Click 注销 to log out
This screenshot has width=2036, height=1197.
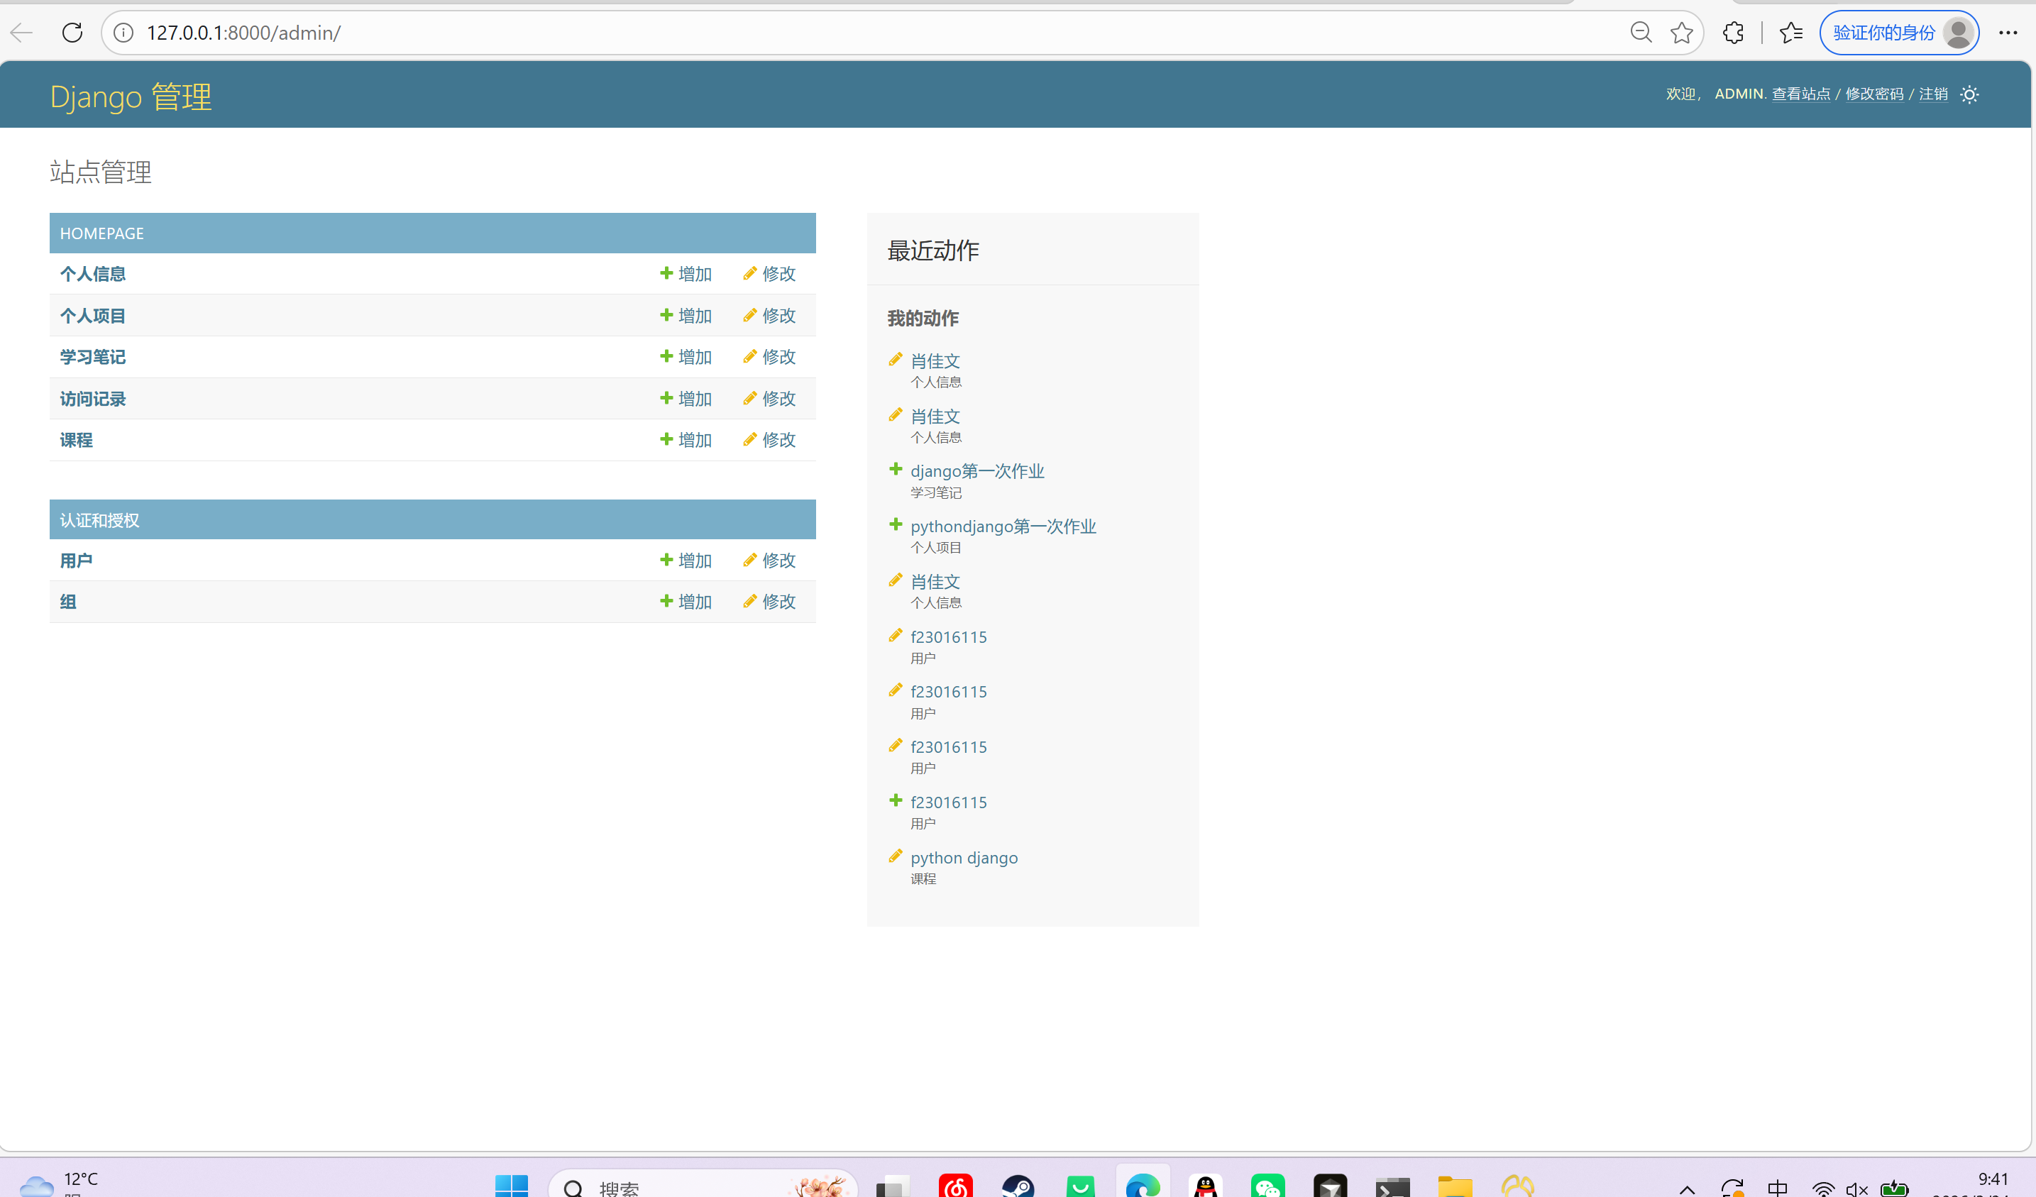point(1933,94)
